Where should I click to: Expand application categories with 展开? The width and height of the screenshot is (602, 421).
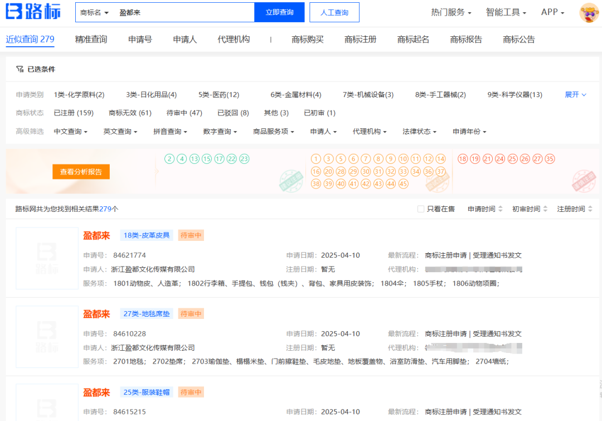click(575, 94)
